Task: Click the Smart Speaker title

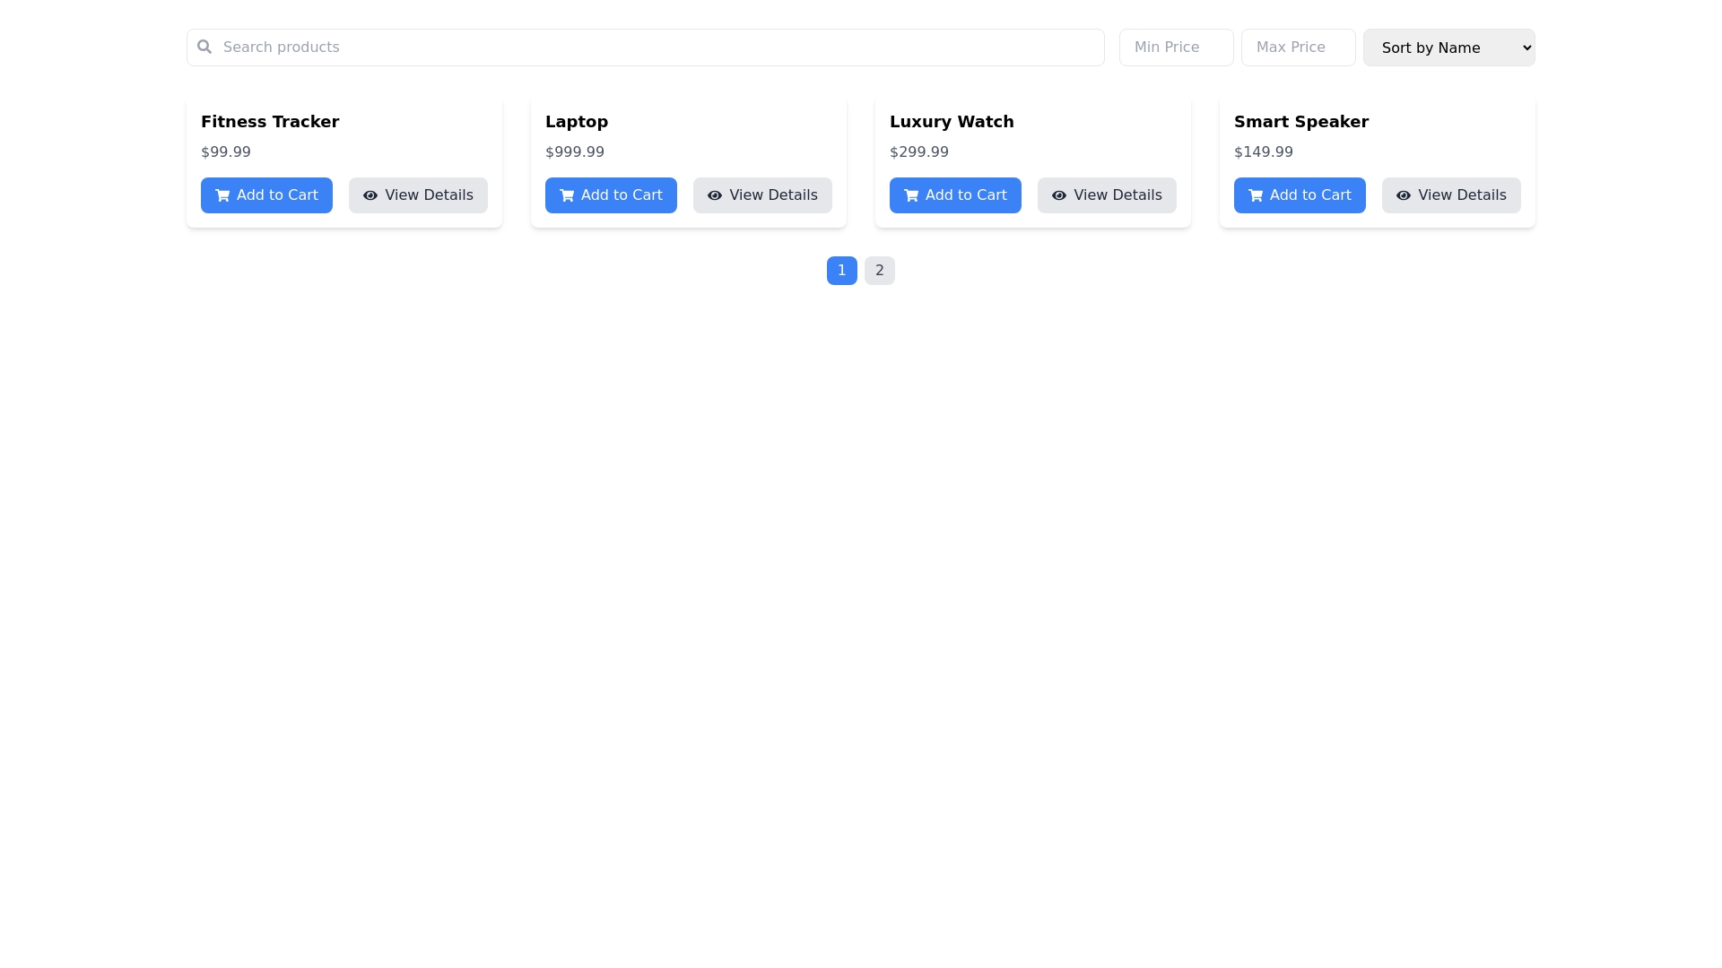Action: coord(1301,122)
